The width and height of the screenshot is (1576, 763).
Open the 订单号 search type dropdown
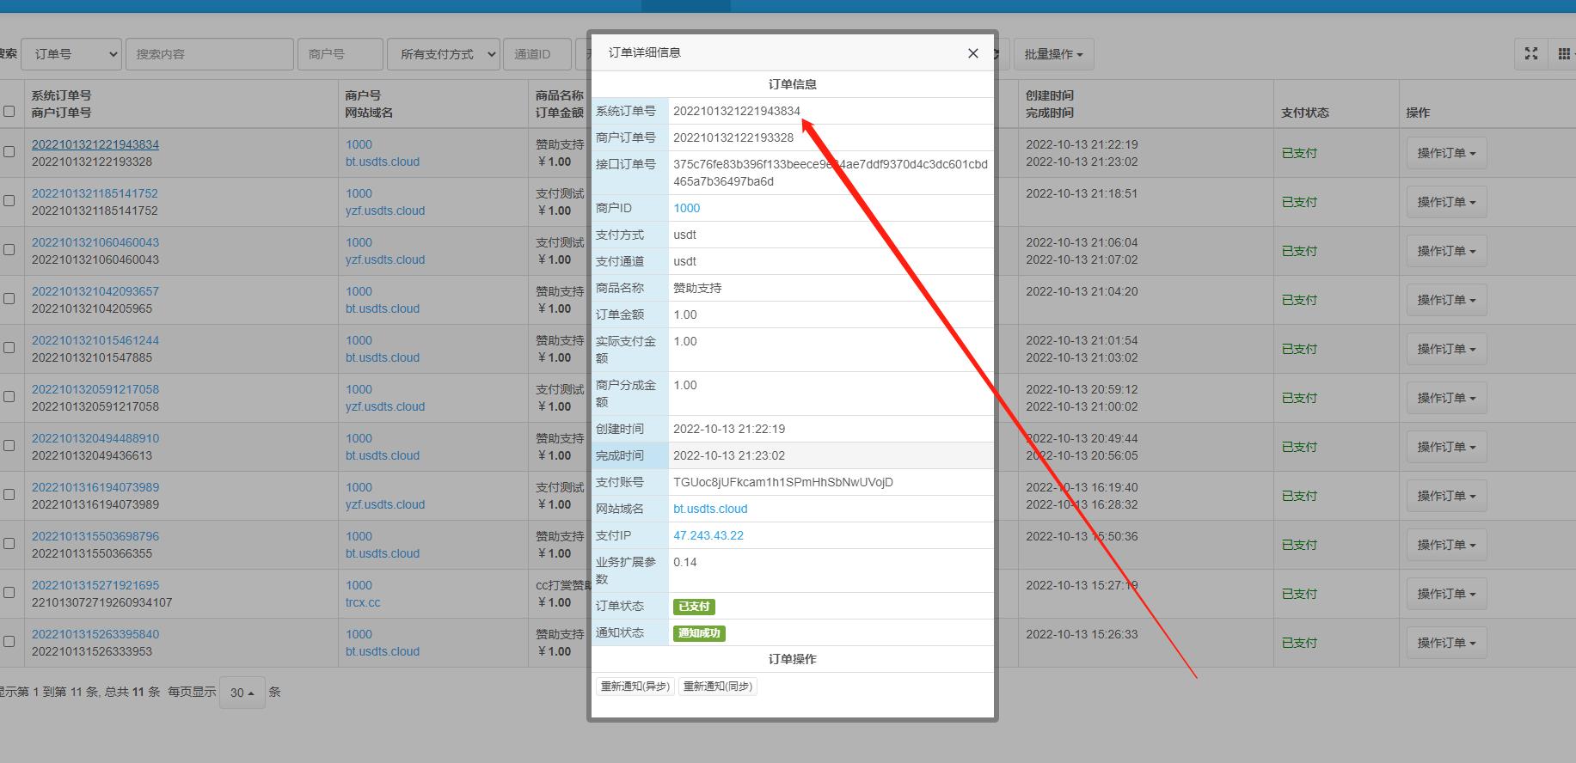point(71,54)
